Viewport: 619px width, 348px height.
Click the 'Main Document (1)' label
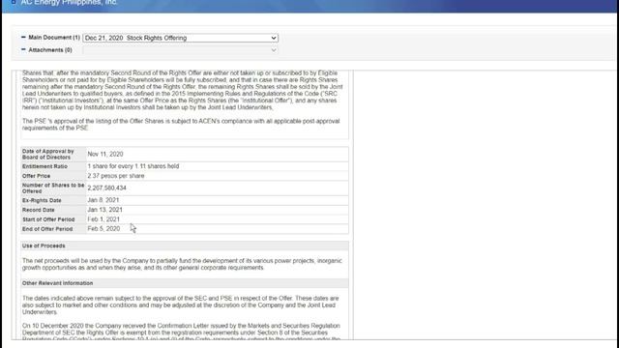54,38
